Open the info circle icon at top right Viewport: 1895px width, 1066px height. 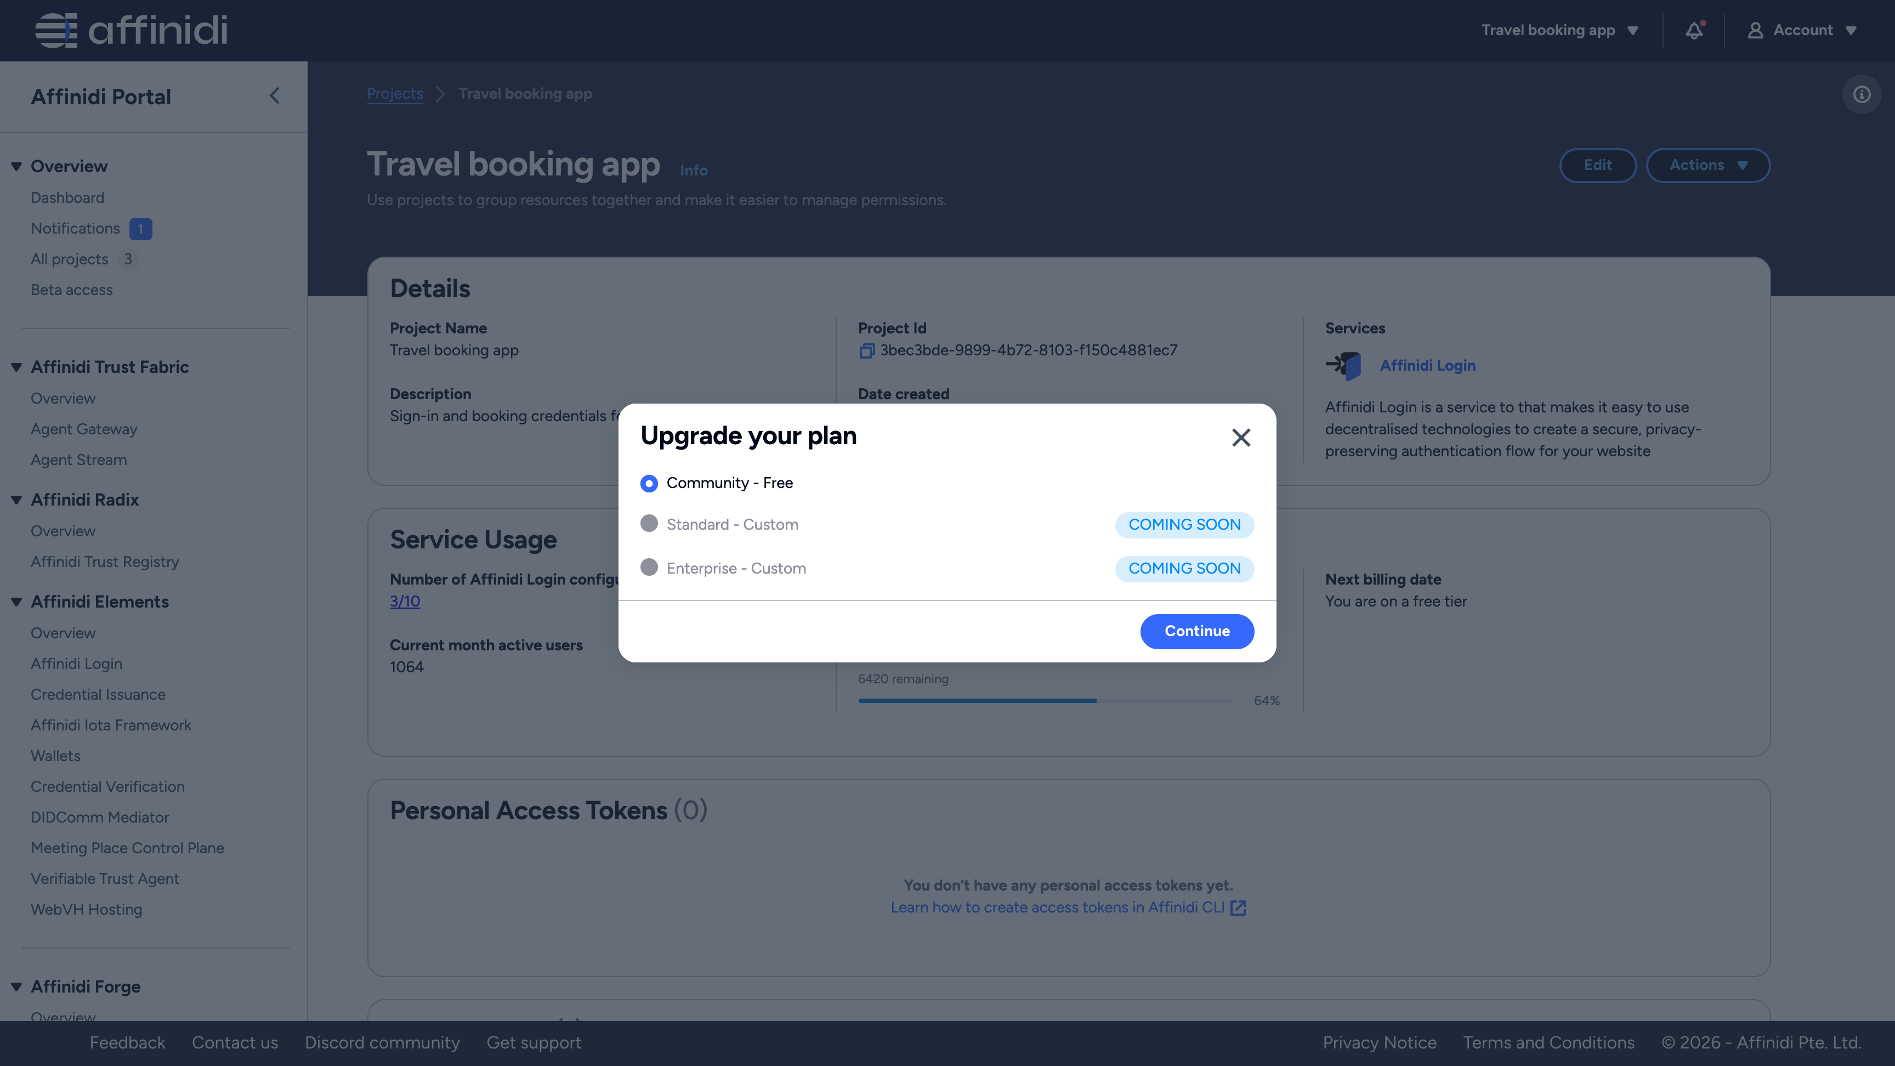pos(1861,94)
